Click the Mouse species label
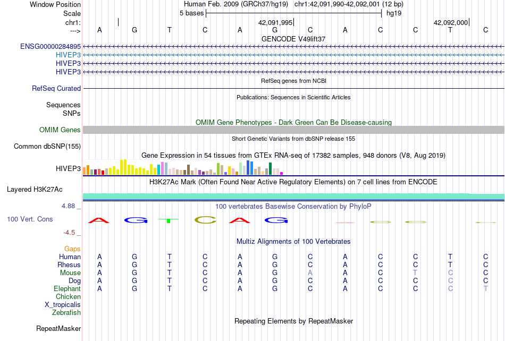Screen dimensions: 505x341 pyautogui.click(x=70, y=273)
